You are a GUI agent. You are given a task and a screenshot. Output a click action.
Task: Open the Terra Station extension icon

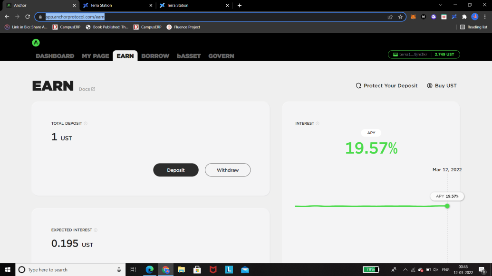tap(454, 17)
